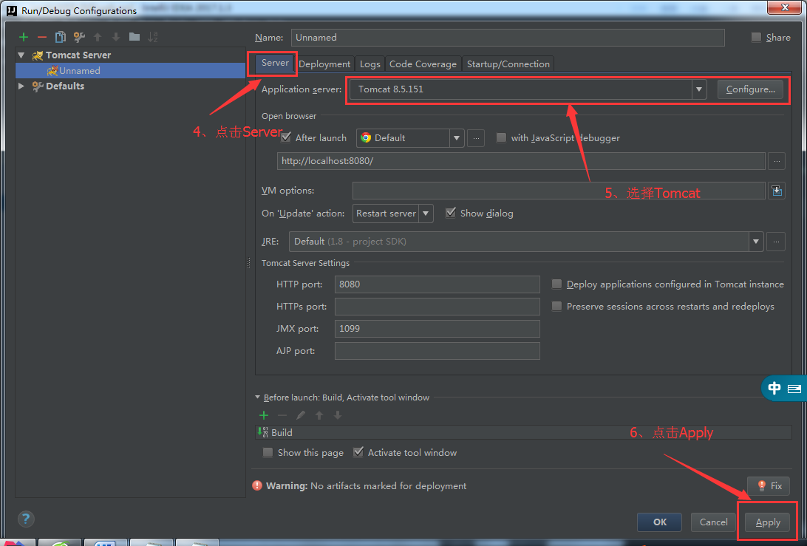Image resolution: width=807 pixels, height=546 pixels.
Task: Click the Cancel button
Action: (713, 522)
